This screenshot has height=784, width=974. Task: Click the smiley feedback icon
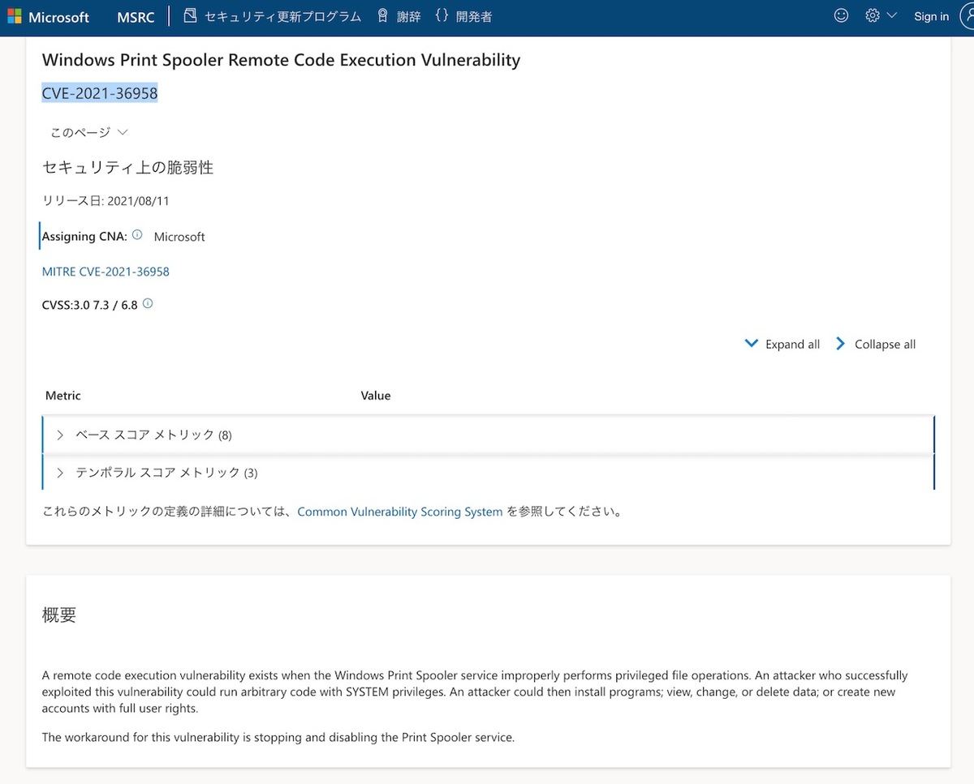tap(842, 15)
